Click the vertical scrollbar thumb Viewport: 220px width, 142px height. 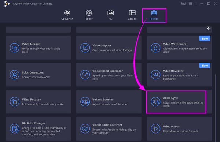click(216, 108)
